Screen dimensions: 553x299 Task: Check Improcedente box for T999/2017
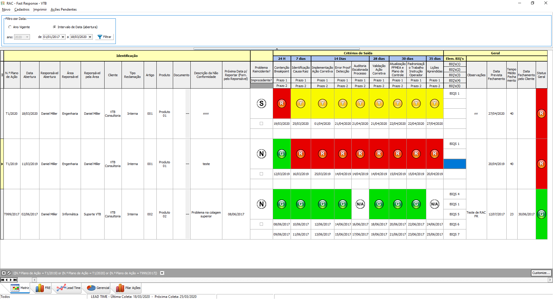(262, 224)
